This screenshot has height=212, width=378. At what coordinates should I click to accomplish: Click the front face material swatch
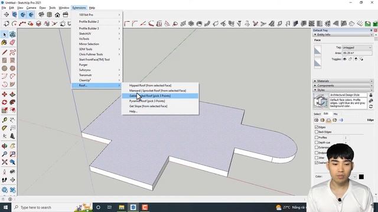tap(318, 51)
